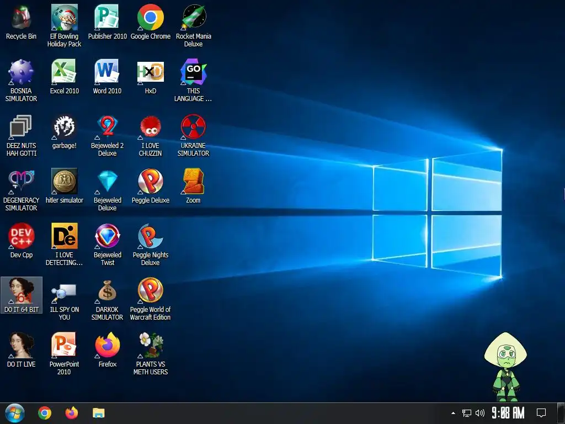The height and width of the screenshot is (424, 565).
Task: Open Rocket Mania Deluxe shortcut
Action: 194,26
